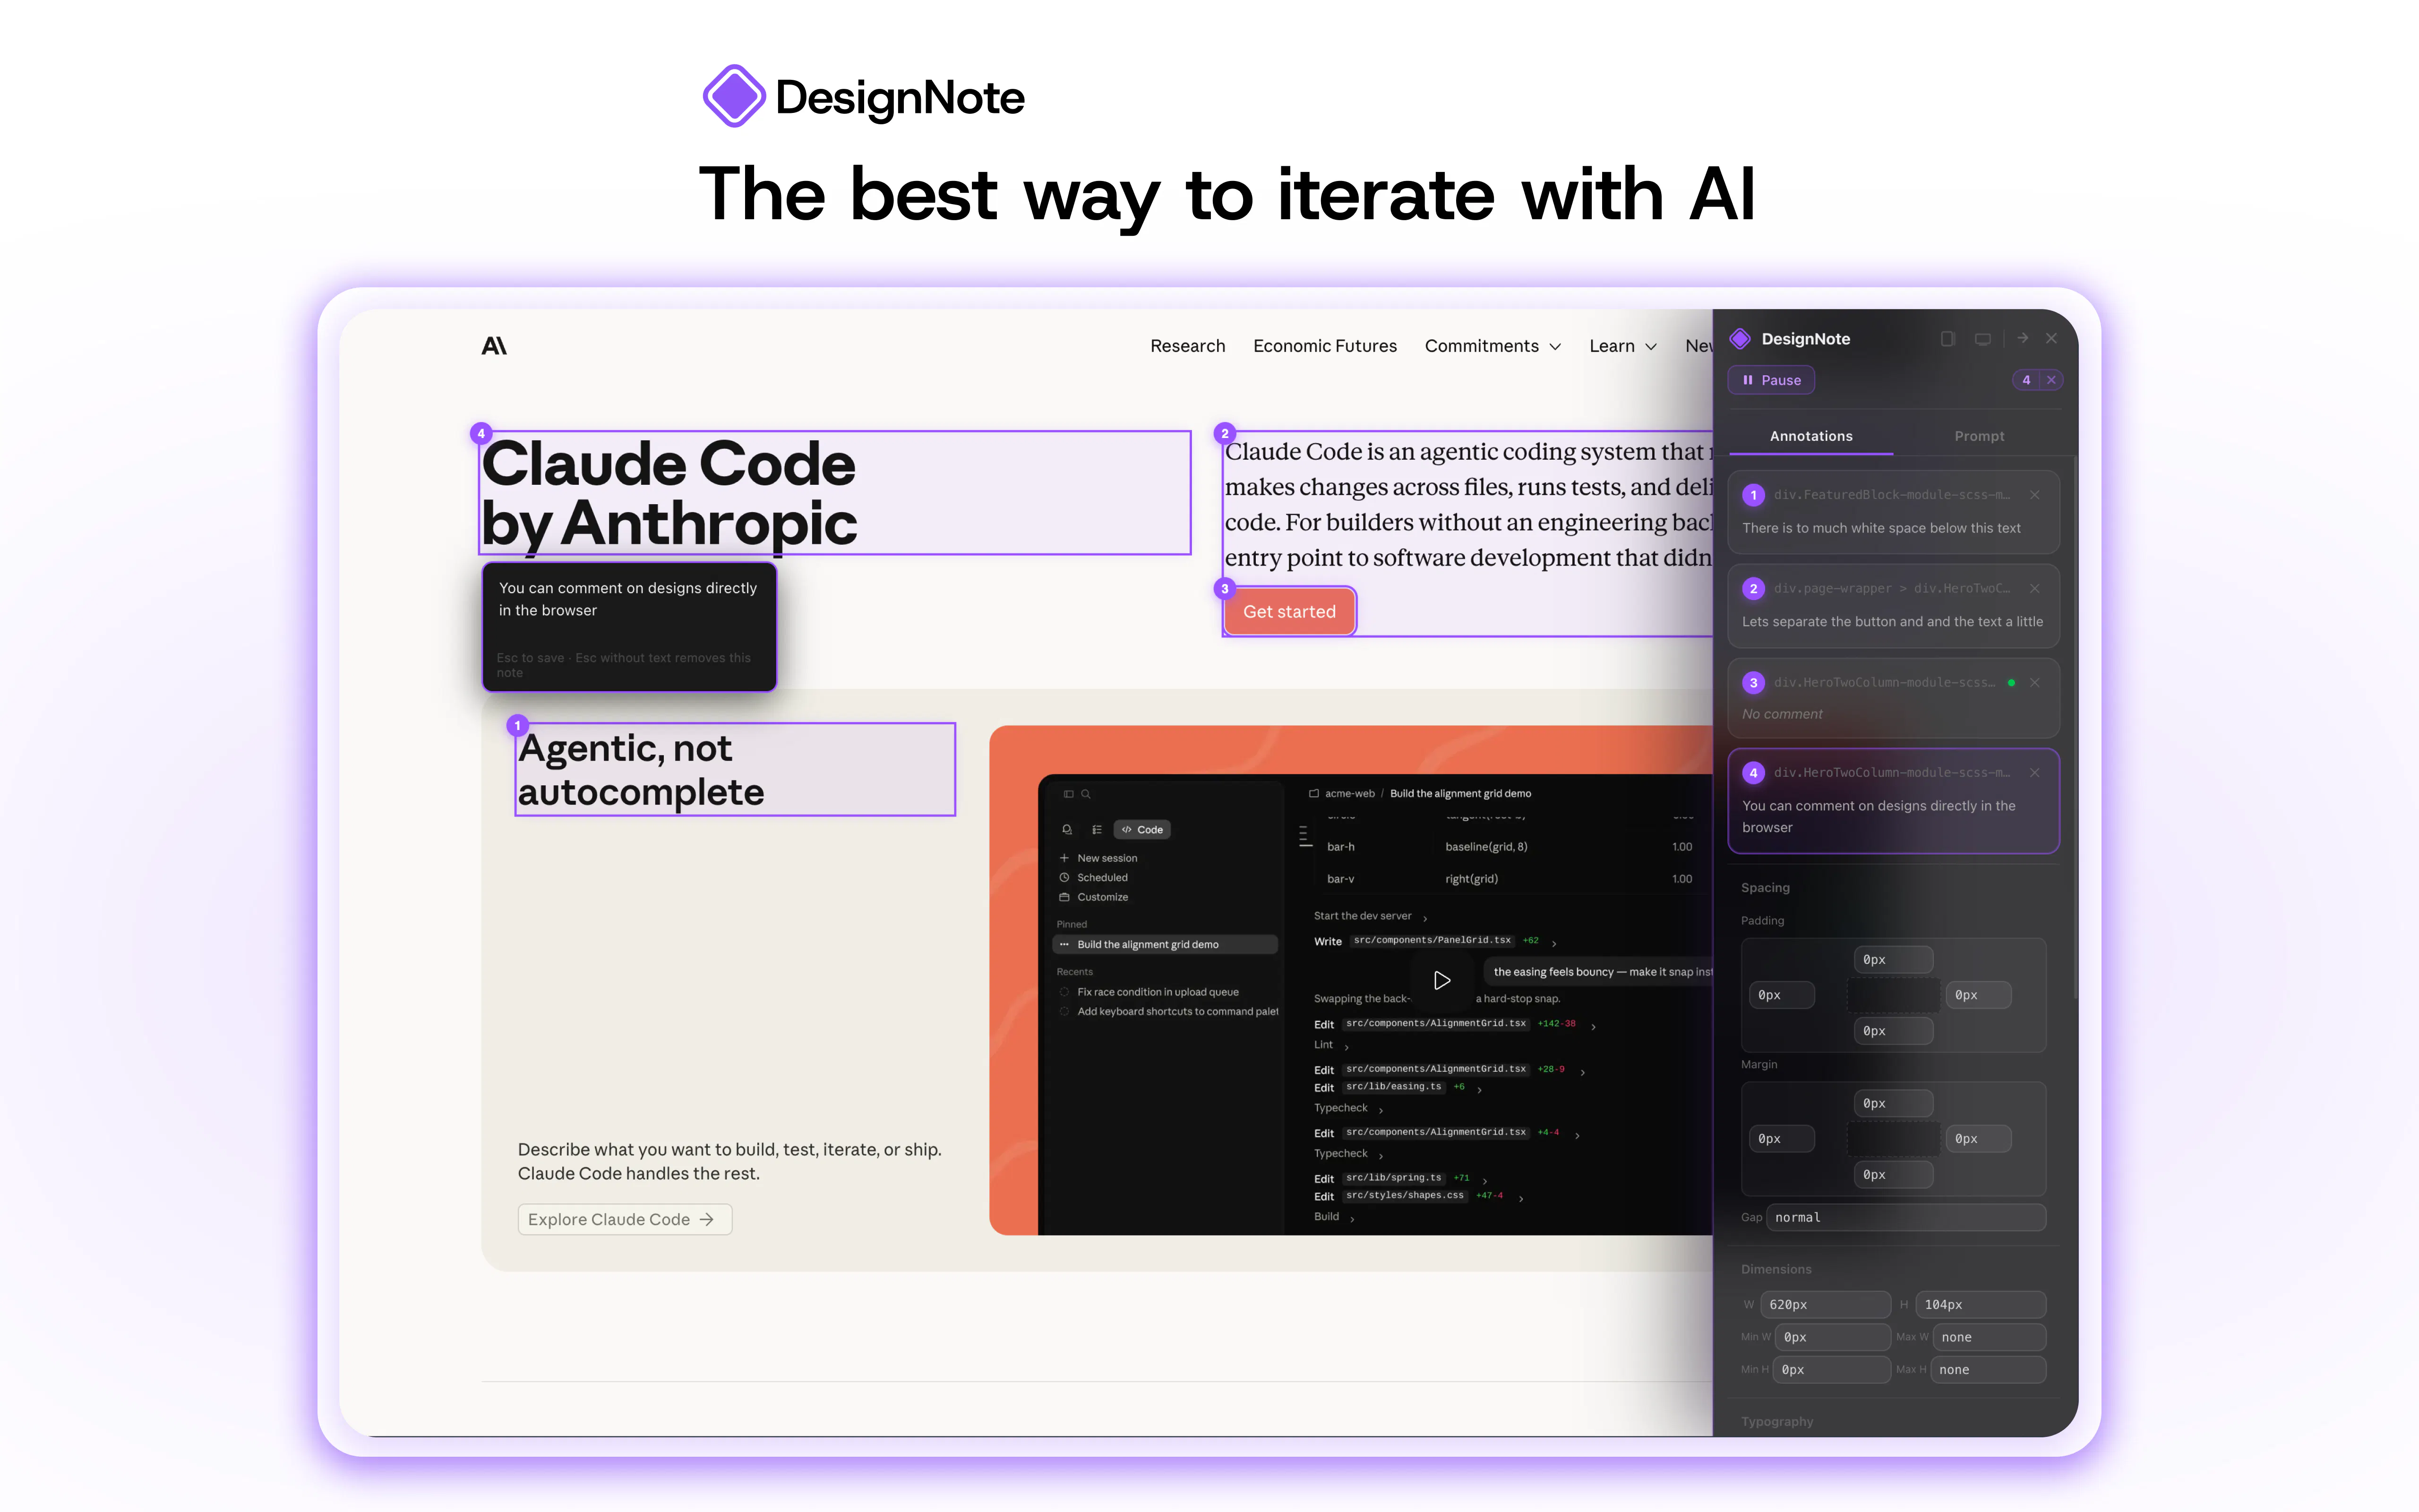This screenshot has height=1512, width=2419.
Task: Click the annotation count badge showing 4
Action: point(2026,380)
